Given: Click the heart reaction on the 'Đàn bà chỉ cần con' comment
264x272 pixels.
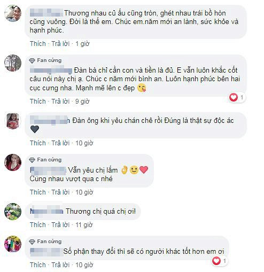Looking at the screenshot, I should pos(234,97).
